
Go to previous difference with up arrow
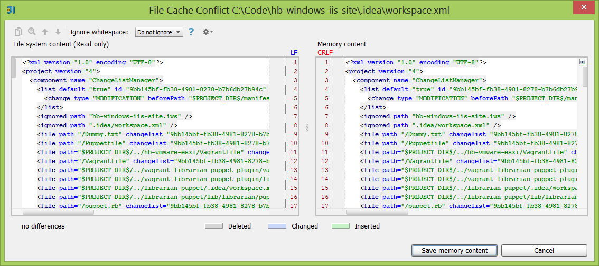point(45,32)
